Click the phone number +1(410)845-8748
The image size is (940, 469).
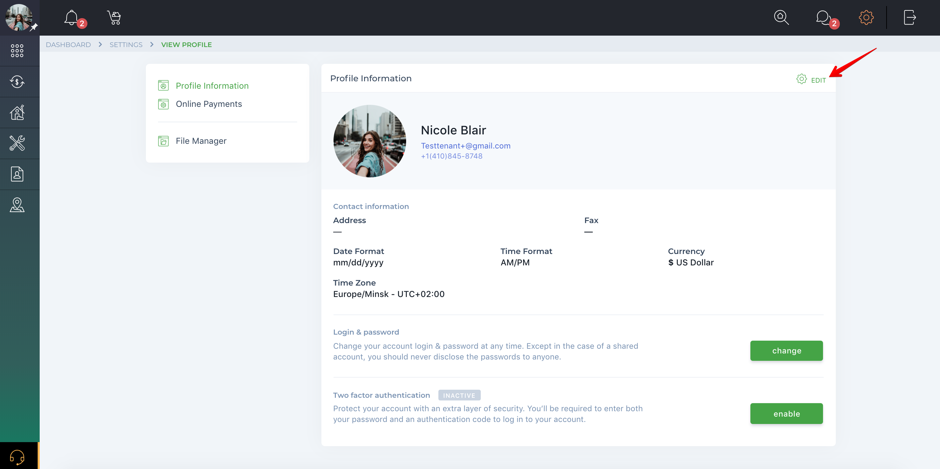point(452,156)
